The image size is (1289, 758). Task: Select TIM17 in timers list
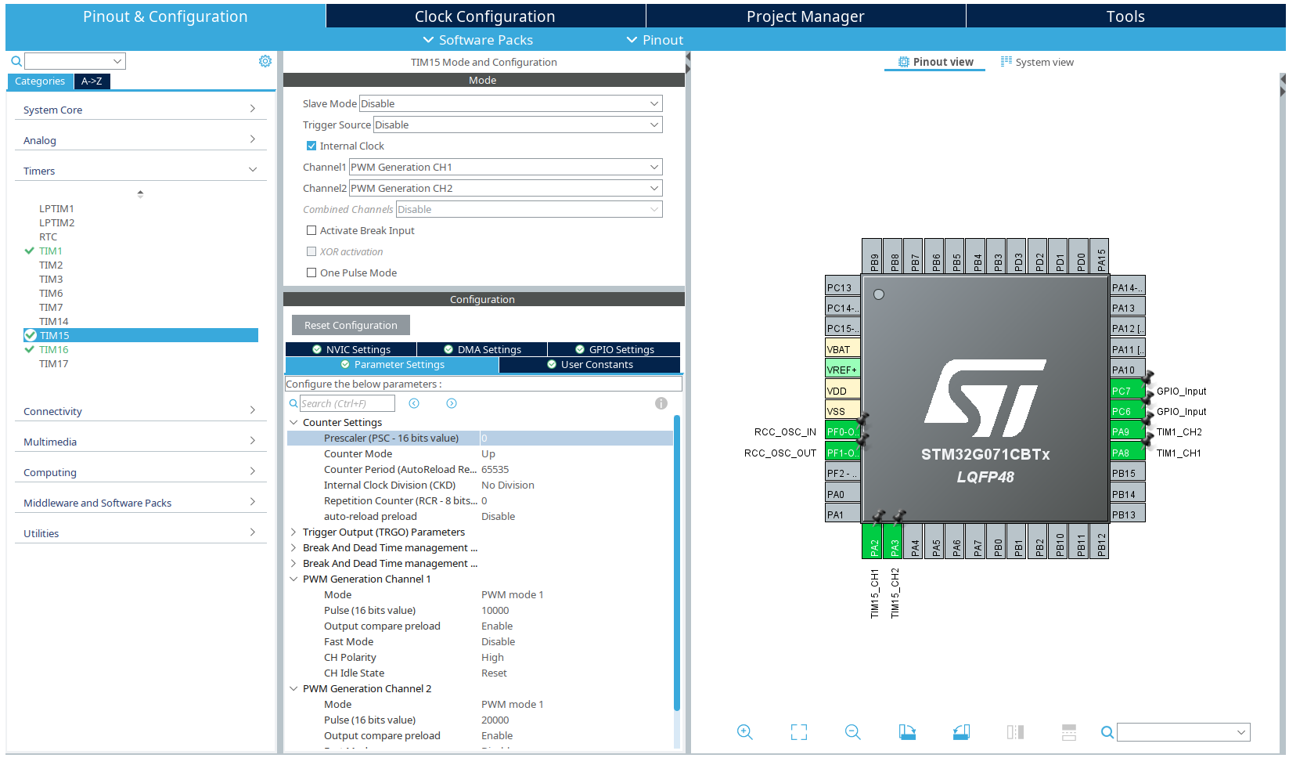click(x=54, y=363)
